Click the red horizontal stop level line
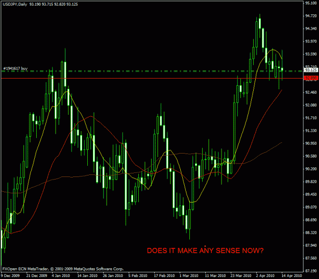The image size is (319, 279). click(152, 78)
